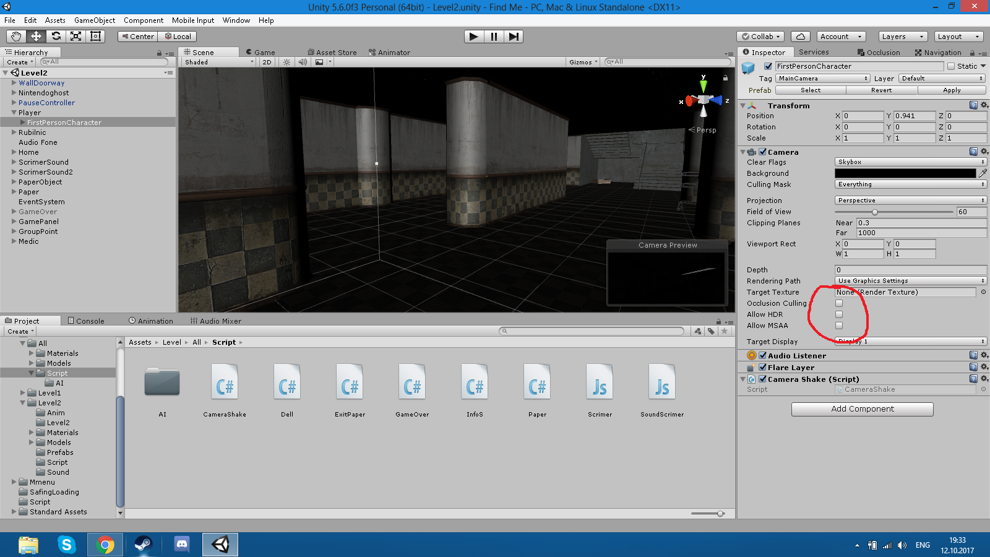Image resolution: width=990 pixels, height=557 pixels.
Task: Disable the Camera Shake script
Action: (763, 379)
